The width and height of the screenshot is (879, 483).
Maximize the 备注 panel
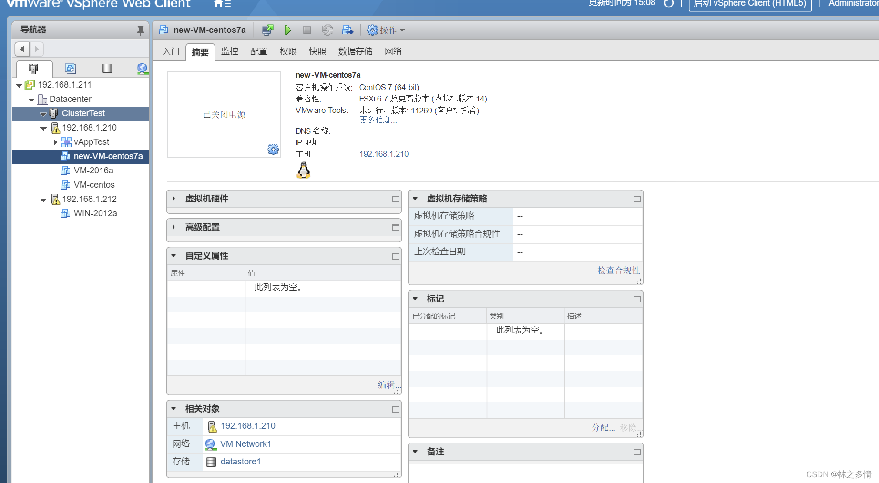(637, 452)
